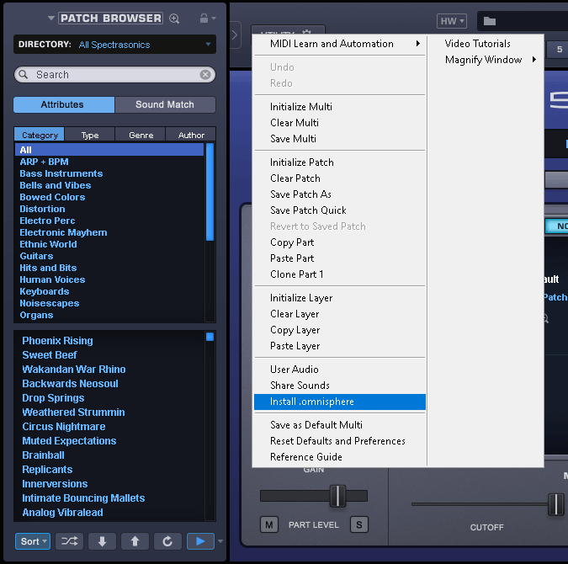Choose Copy Layer
Image resolution: width=568 pixels, height=564 pixels.
340,330
